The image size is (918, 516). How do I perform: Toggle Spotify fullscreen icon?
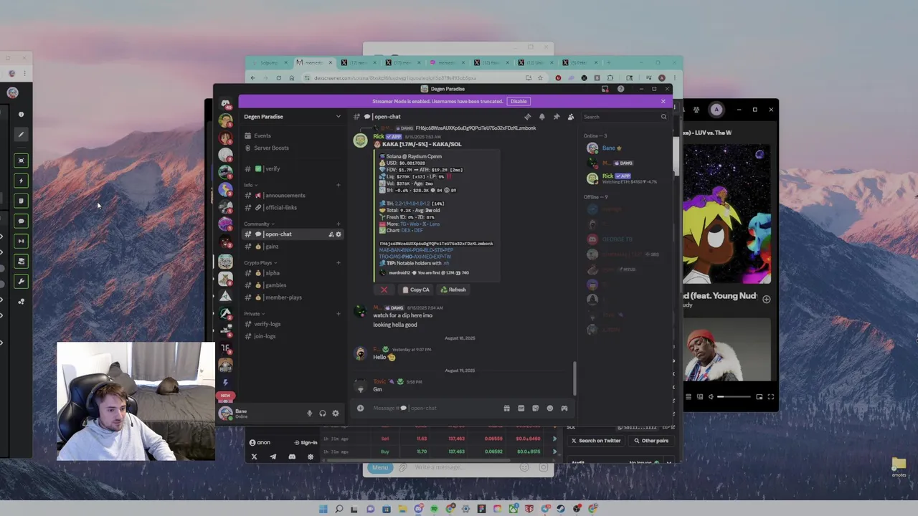771,396
